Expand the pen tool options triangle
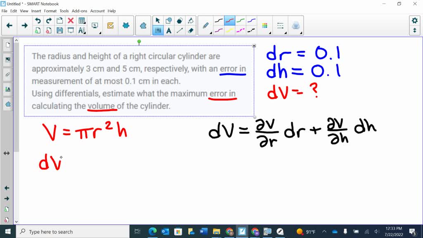The height and width of the screenshot is (238, 423). (x=211, y=32)
